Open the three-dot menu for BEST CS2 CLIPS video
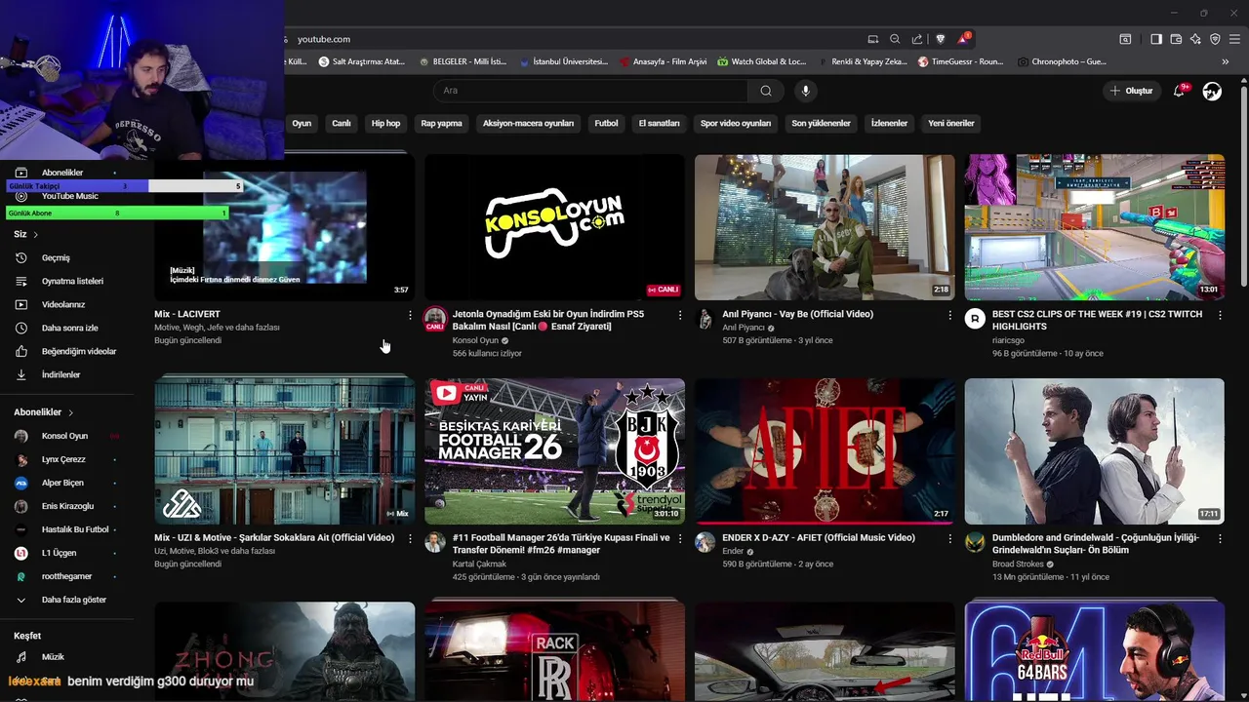 (1220, 315)
